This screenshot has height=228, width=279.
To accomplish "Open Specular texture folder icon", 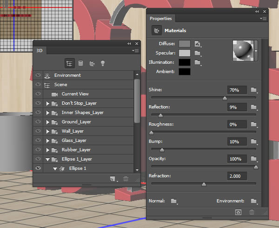I will coord(198,53).
